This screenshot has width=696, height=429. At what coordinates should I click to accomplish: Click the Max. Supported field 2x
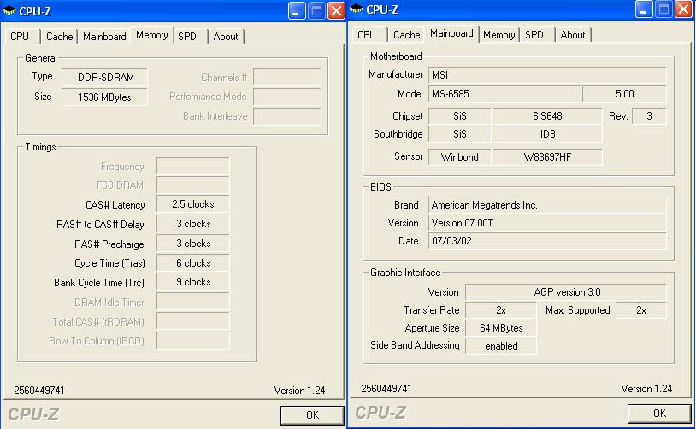pos(641,310)
